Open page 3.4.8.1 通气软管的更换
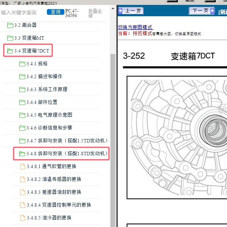 pyautogui.click(x=51, y=166)
